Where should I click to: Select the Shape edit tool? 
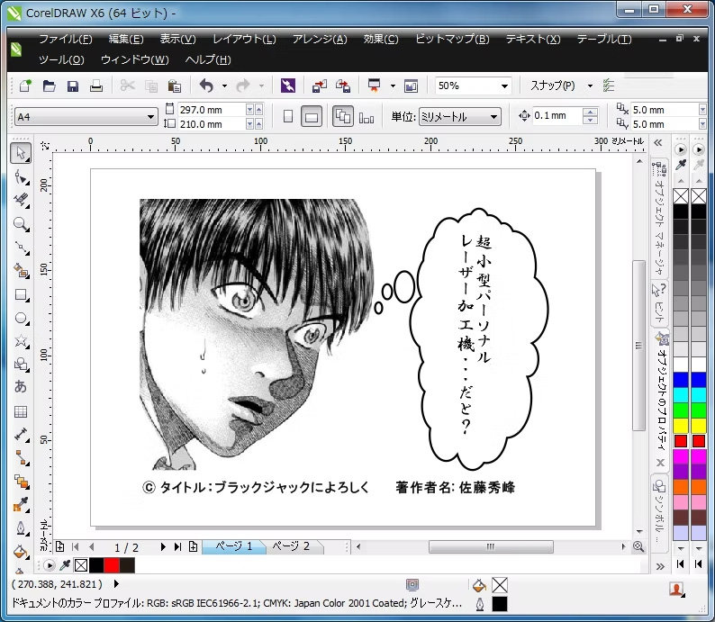click(x=21, y=176)
